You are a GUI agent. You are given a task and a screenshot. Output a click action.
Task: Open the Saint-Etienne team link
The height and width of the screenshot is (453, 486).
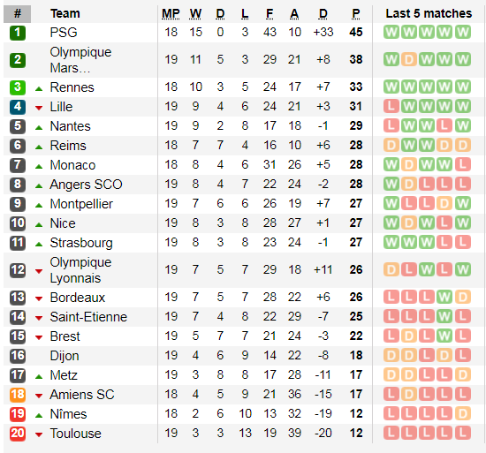[88, 317]
